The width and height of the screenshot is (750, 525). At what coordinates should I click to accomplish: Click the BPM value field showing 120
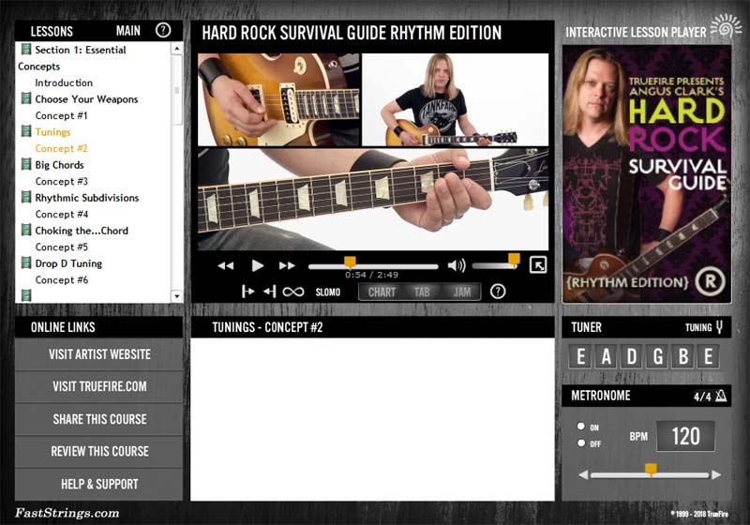(685, 436)
